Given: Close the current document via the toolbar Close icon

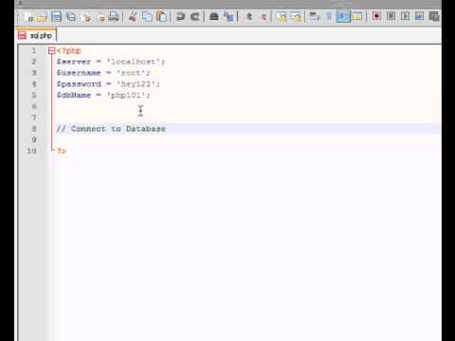Looking at the screenshot, I should pos(86,17).
